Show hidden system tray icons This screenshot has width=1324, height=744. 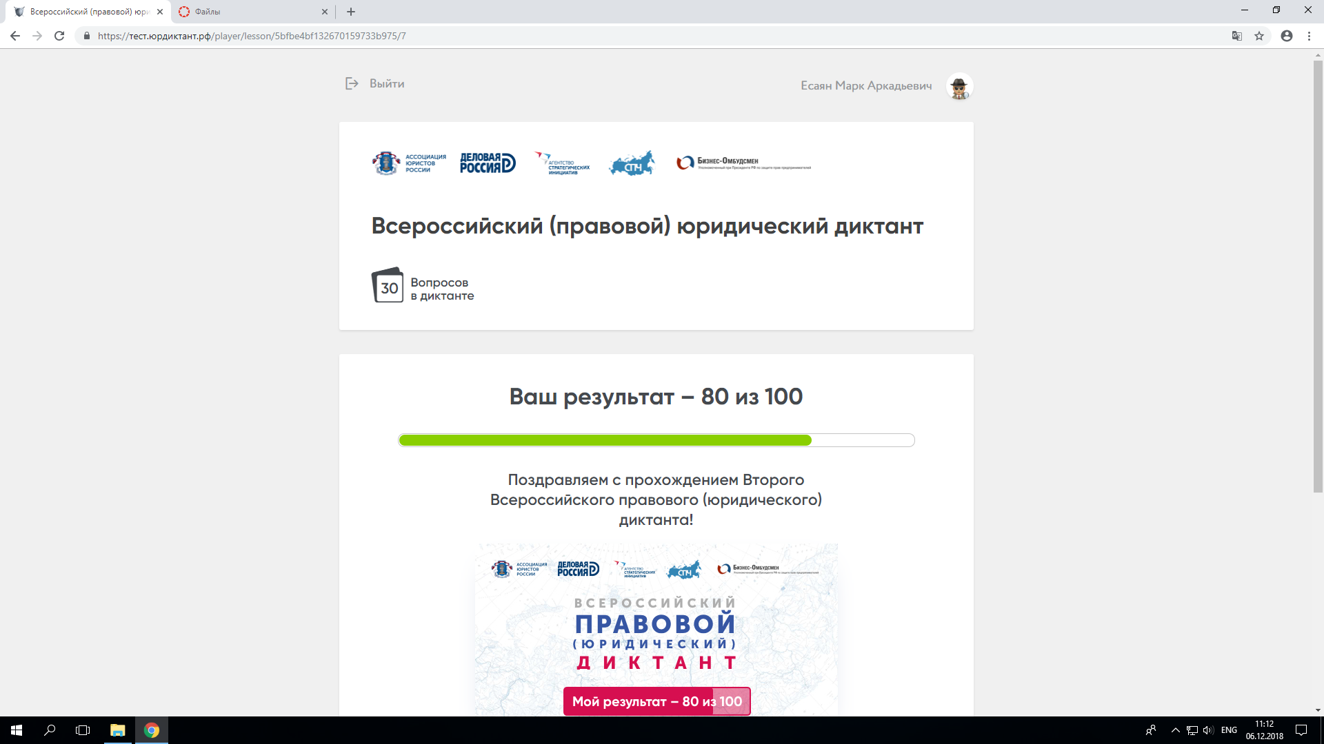1175,730
